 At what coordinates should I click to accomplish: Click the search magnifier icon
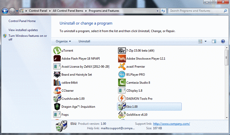coord(225,11)
